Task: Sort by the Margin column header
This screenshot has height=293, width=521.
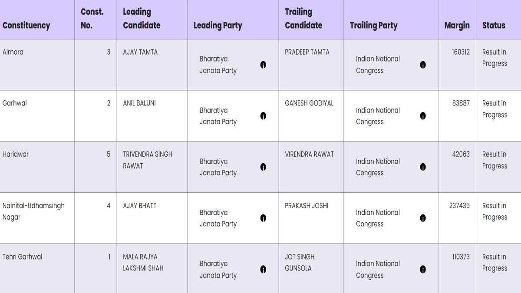Action: (457, 25)
